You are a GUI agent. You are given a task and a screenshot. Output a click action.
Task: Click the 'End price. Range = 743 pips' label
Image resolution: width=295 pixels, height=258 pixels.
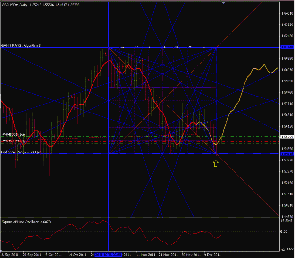pos(22,152)
